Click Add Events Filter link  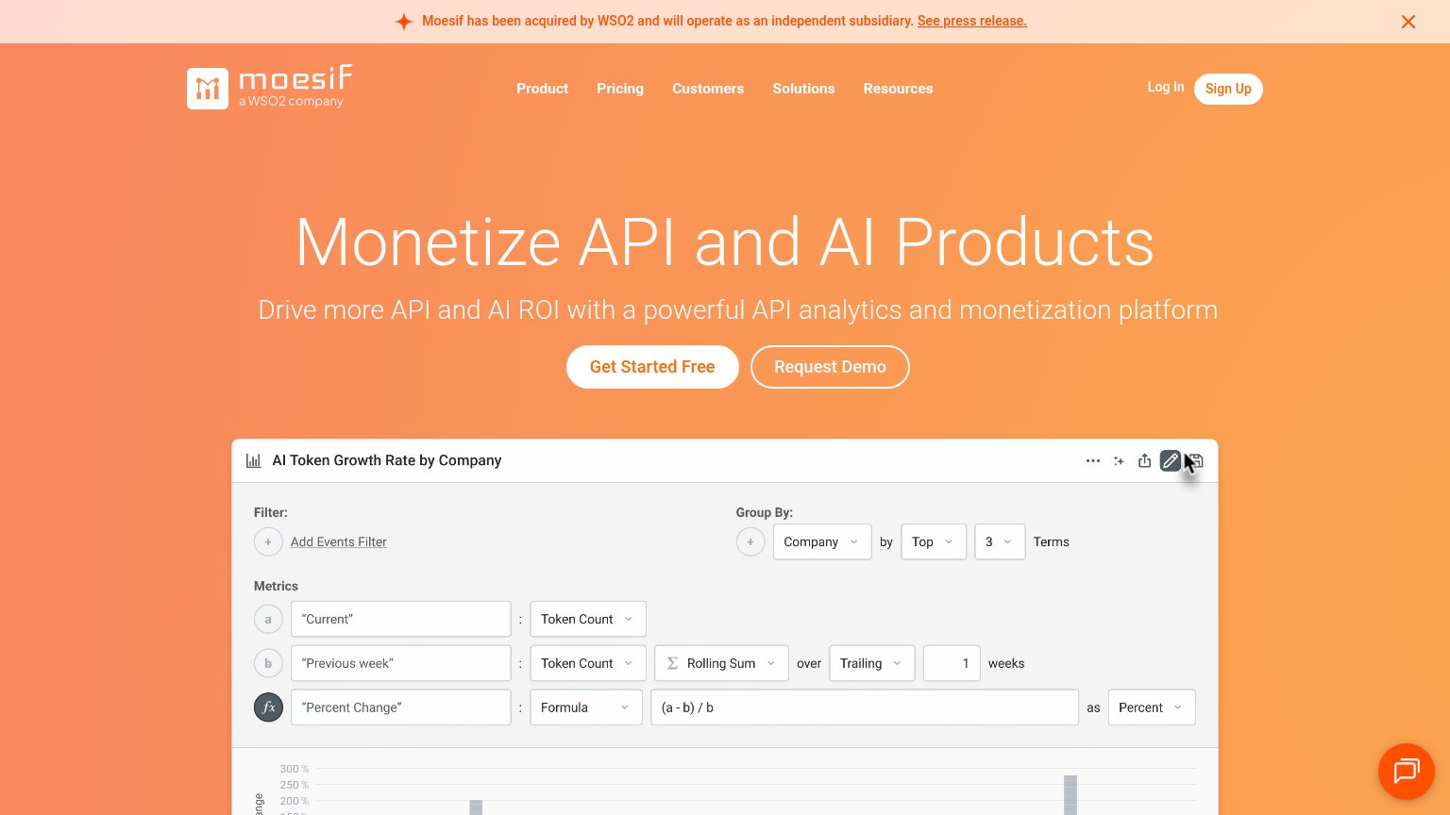(339, 541)
